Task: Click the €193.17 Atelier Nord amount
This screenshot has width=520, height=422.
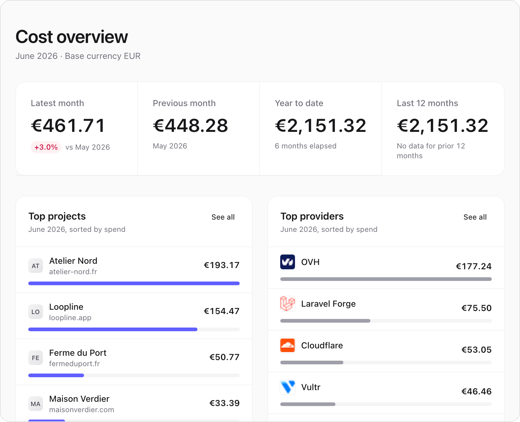Action: [x=222, y=265]
